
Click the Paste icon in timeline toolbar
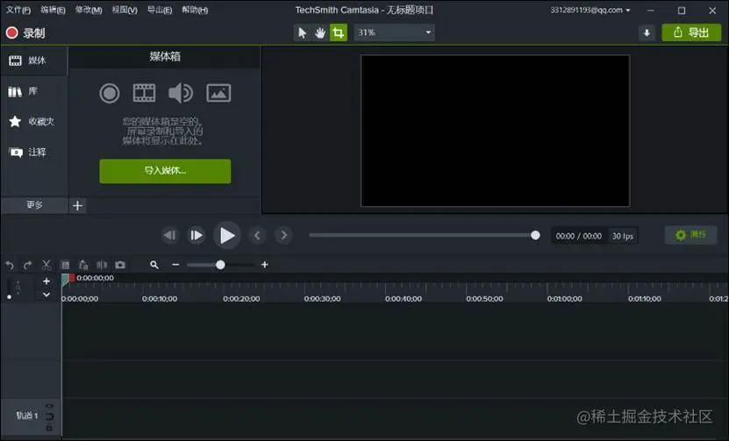(x=83, y=265)
